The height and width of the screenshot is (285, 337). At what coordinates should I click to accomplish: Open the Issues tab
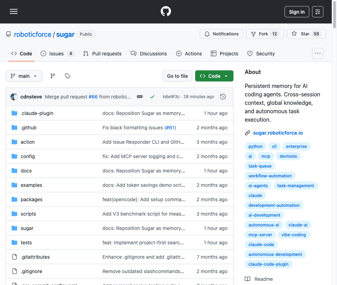tap(57, 54)
